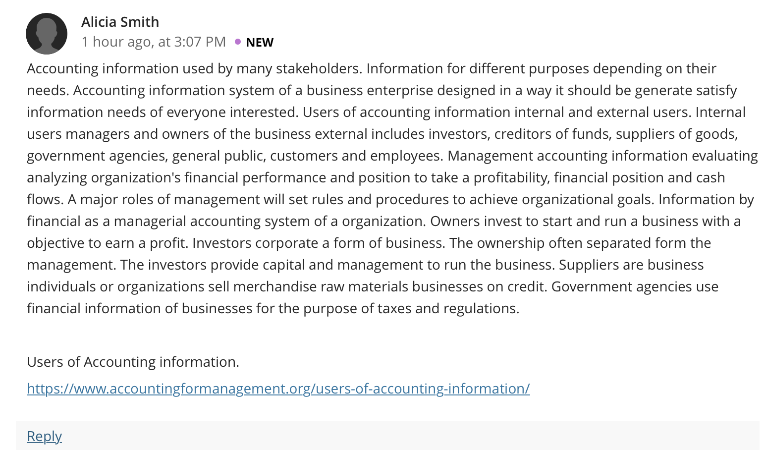765x450 pixels.
Task: Click the last line 'financial information of businesses for the purpose of taxes'
Action: click(x=273, y=308)
